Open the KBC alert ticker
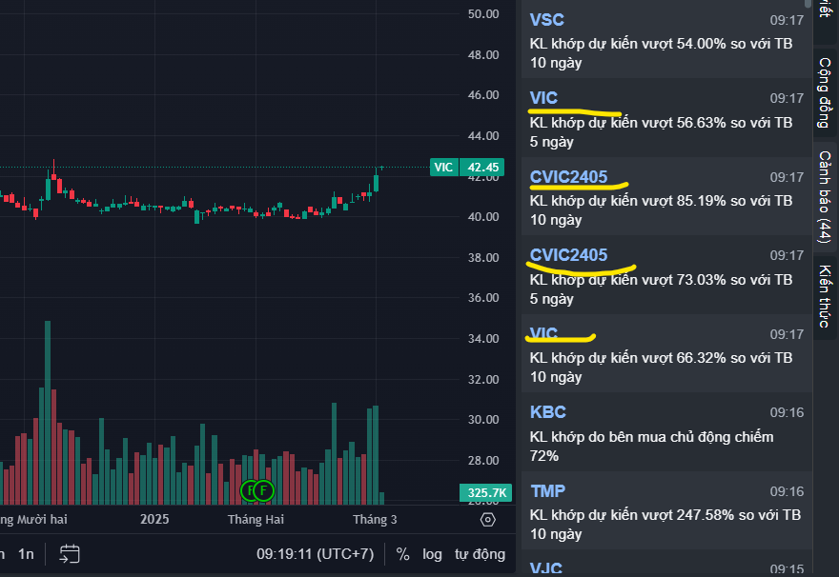This screenshot has width=839, height=577. point(547,412)
